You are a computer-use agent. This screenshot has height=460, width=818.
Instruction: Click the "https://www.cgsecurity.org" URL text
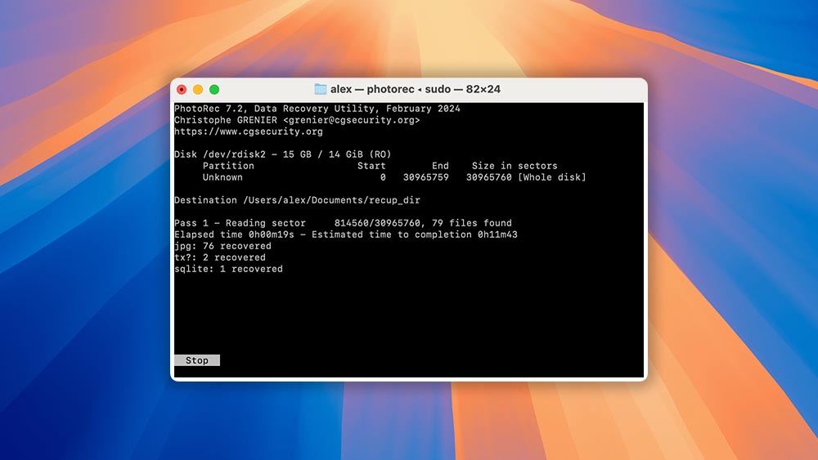point(249,132)
